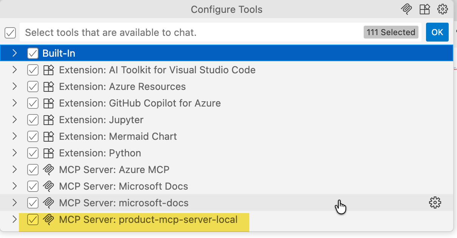The width and height of the screenshot is (457, 238).
Task: Click gear icon on microsoft-docs row
Action: (435, 203)
